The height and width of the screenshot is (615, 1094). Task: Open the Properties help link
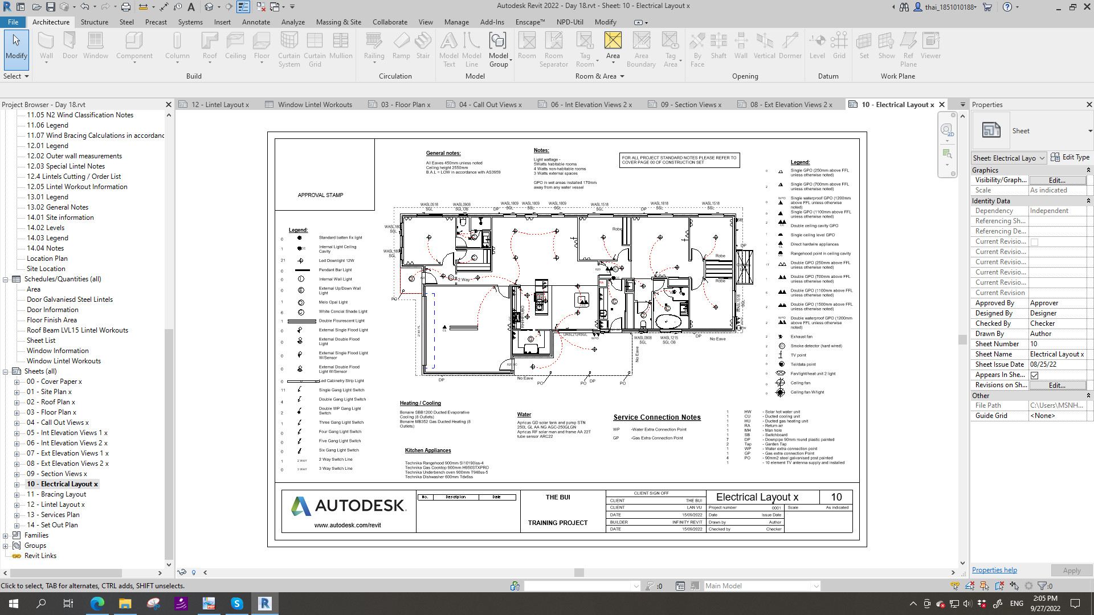coord(994,570)
